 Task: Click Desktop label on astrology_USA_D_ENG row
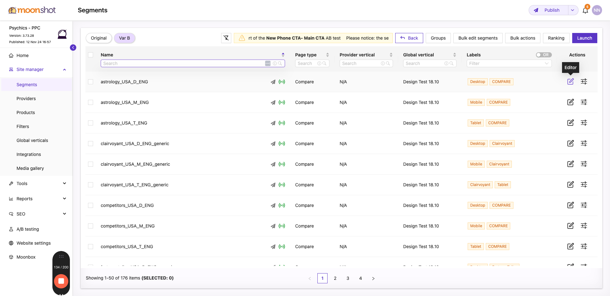coord(478,82)
